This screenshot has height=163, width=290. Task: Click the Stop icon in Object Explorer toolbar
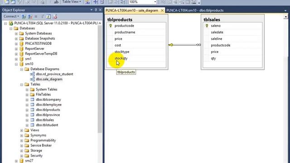[x=36, y=16]
